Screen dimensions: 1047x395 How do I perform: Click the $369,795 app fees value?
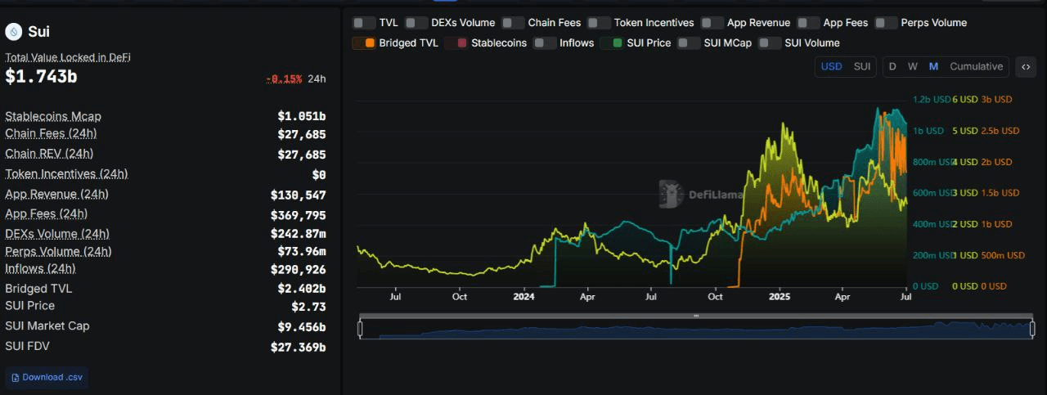(299, 216)
